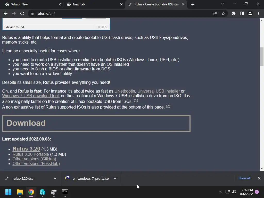Click footnote (2) link
The height and width of the screenshot is (198, 264).
[x=168, y=106]
